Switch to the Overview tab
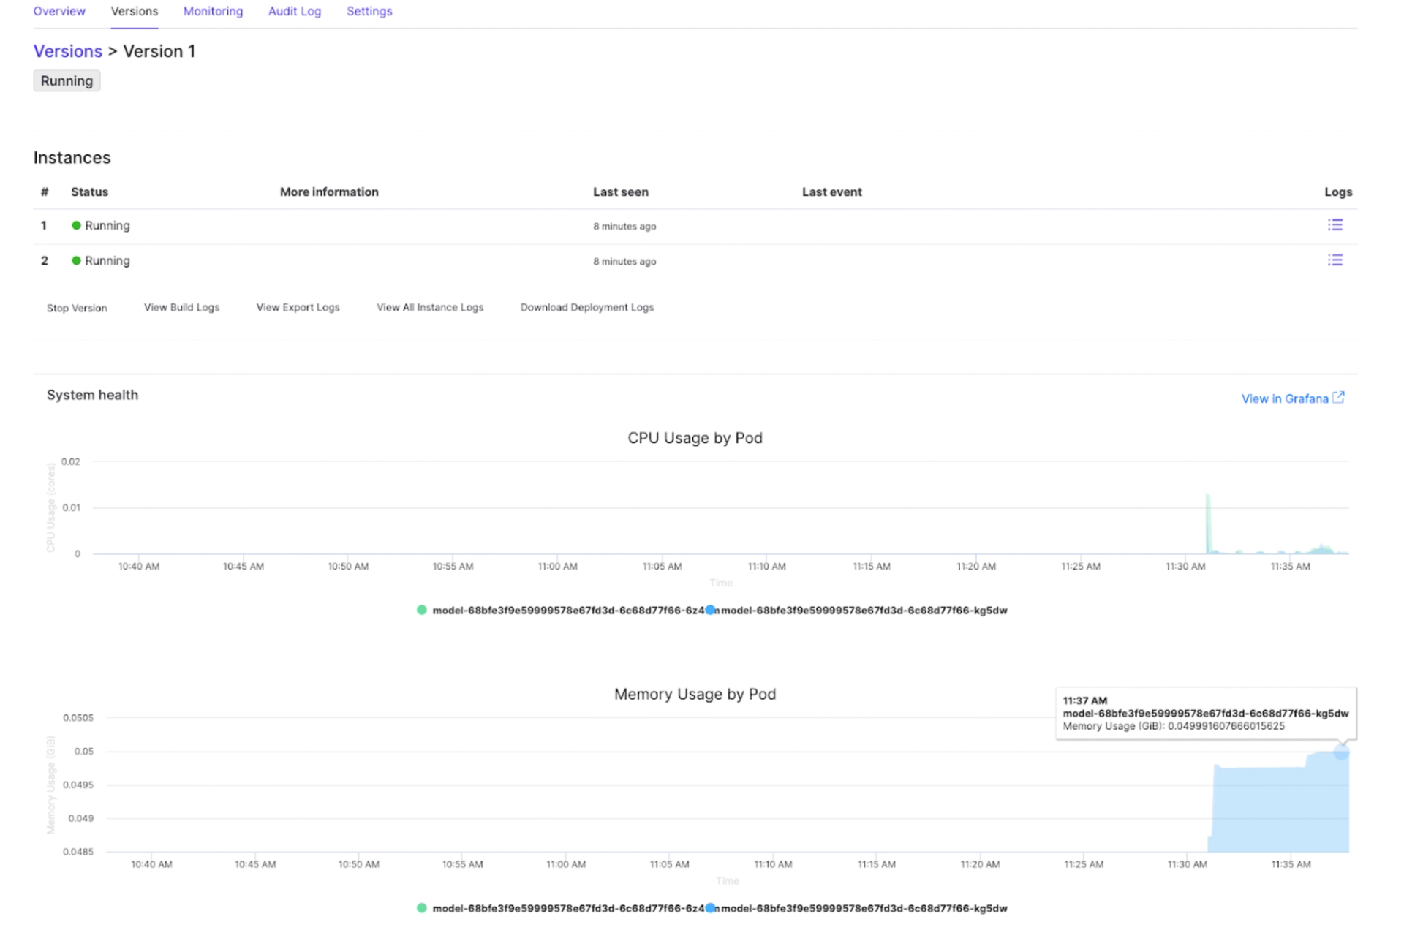Image resolution: width=1404 pixels, height=941 pixels. pyautogui.click(x=59, y=11)
